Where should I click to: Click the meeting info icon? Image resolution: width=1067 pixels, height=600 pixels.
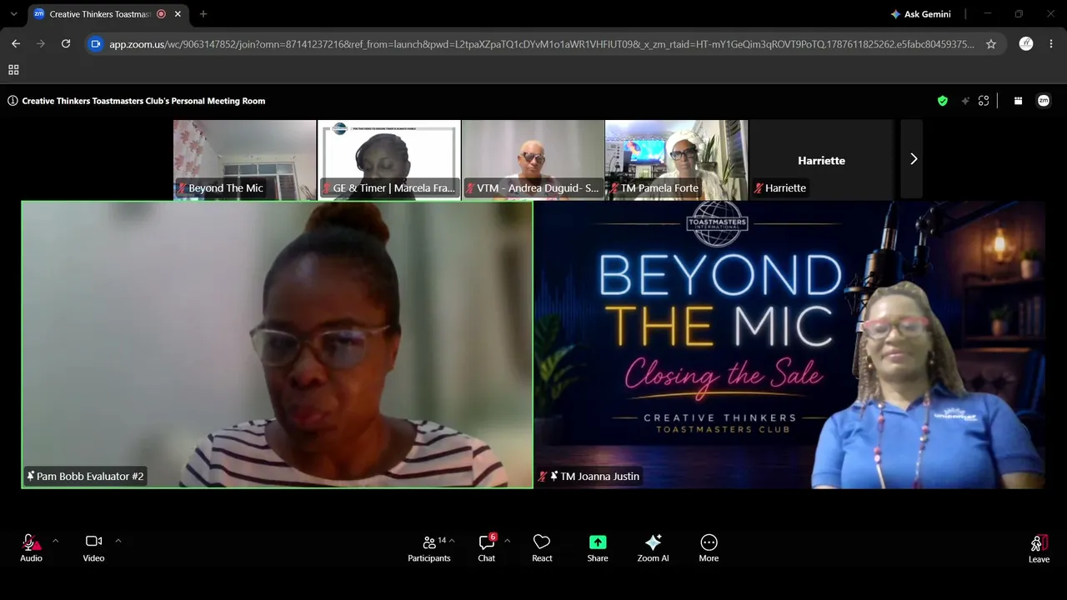pyautogui.click(x=13, y=101)
